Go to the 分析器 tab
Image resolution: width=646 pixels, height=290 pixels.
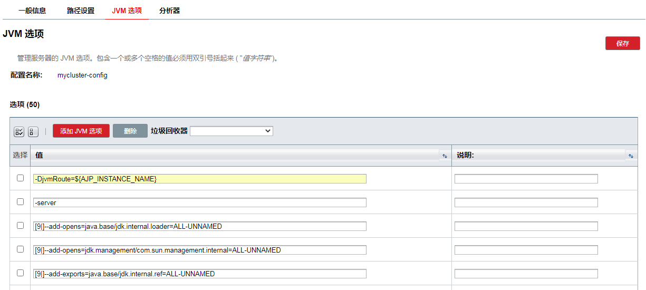point(169,11)
